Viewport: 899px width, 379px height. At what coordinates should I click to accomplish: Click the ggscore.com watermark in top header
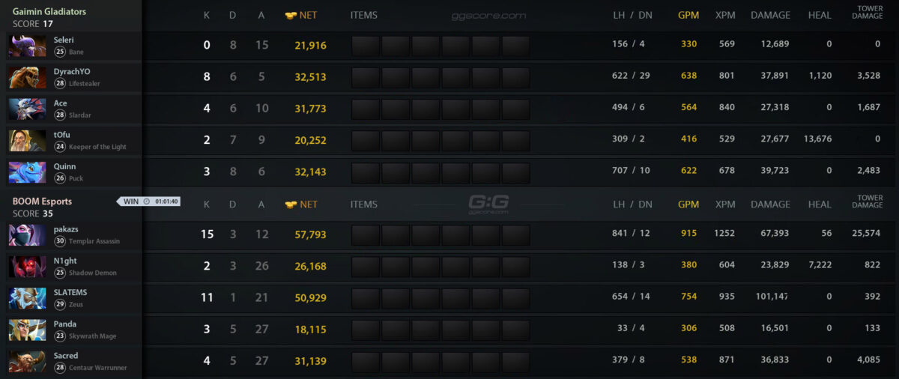(488, 16)
